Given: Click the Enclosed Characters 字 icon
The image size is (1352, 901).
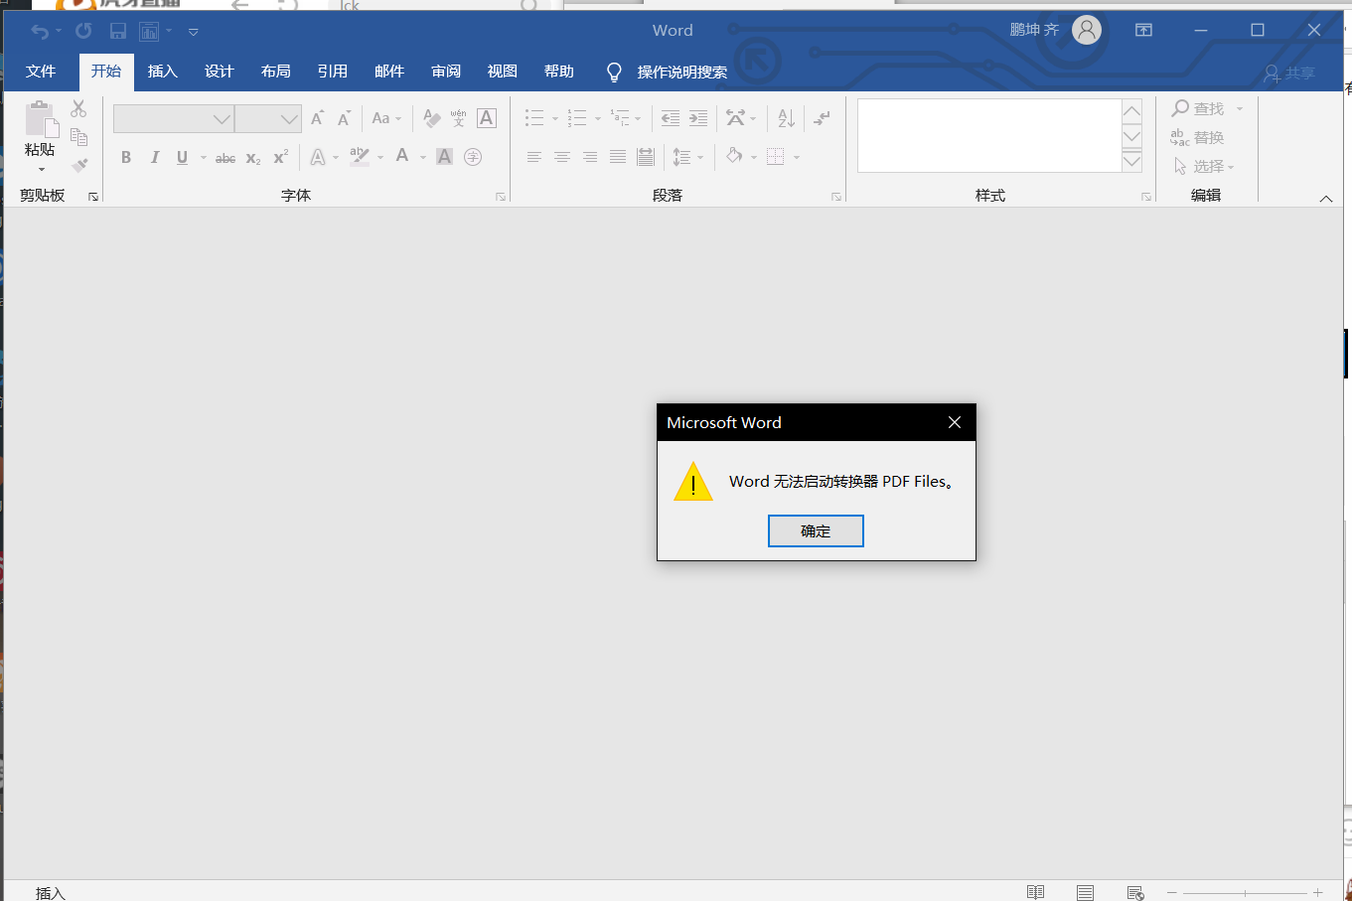Looking at the screenshot, I should coord(473,157).
